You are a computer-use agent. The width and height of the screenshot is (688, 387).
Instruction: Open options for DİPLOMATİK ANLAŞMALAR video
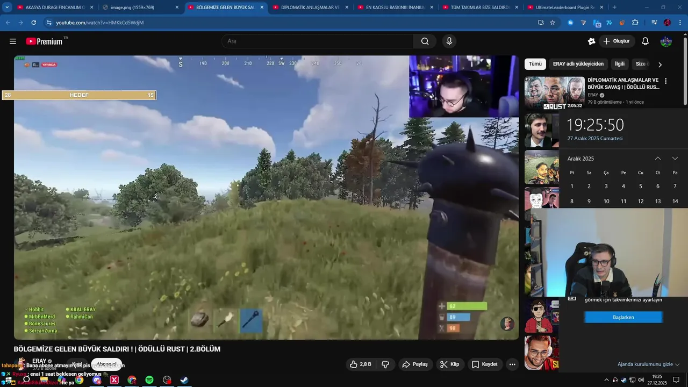(665, 81)
